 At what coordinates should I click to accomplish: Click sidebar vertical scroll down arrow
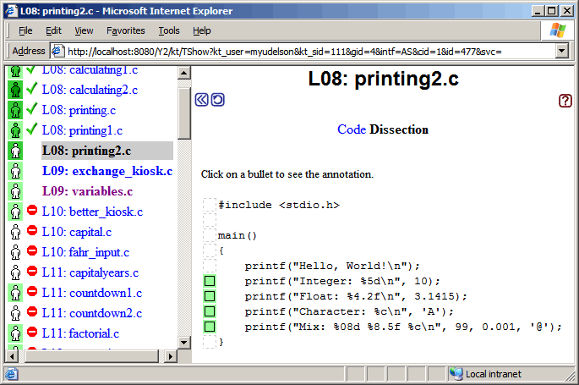(184, 342)
